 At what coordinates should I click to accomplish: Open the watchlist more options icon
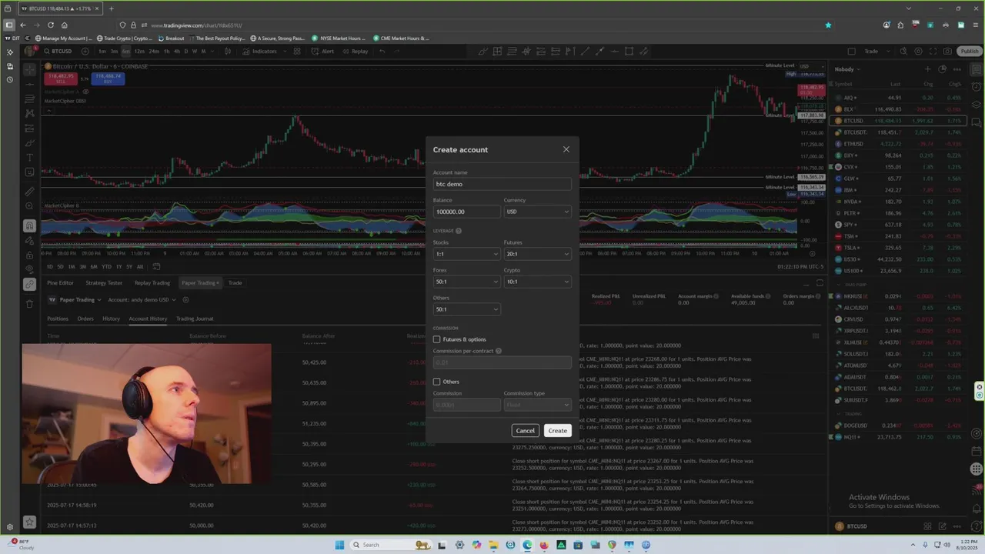(x=957, y=69)
